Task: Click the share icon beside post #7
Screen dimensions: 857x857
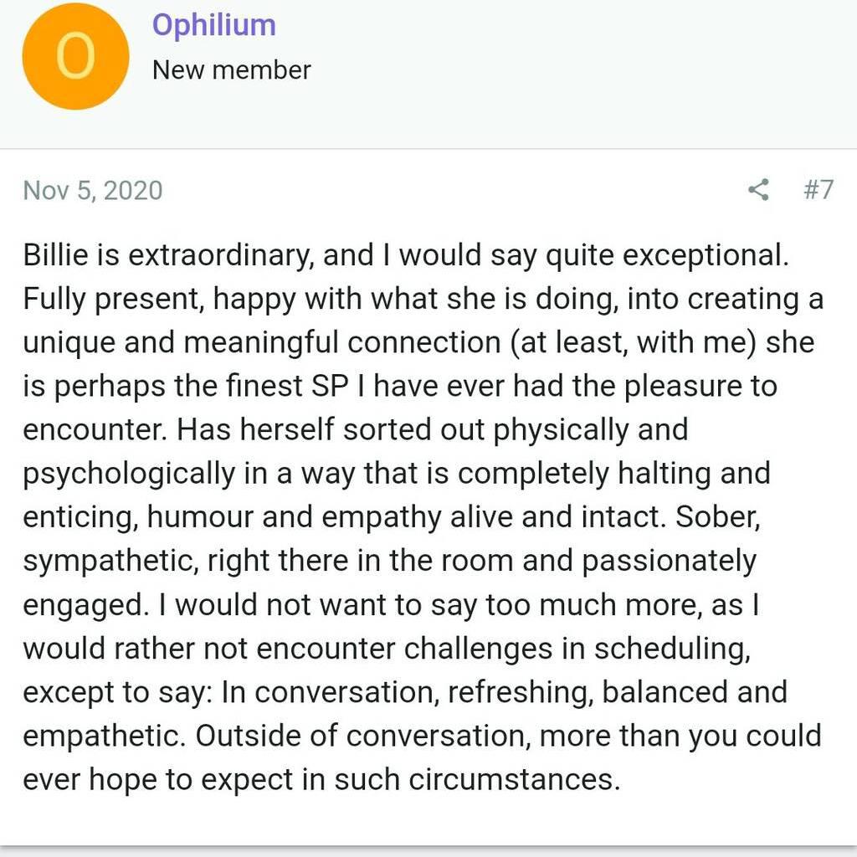Action: point(758,190)
